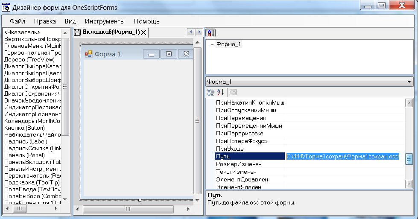Switch property grid to Categorized view
418x219 pixels.
tap(211, 92)
